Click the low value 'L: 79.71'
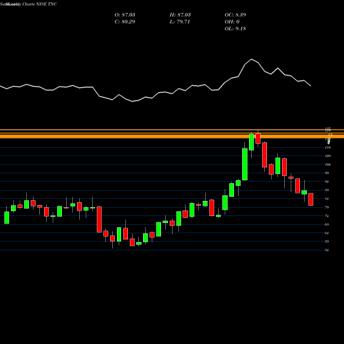 tap(180, 22)
